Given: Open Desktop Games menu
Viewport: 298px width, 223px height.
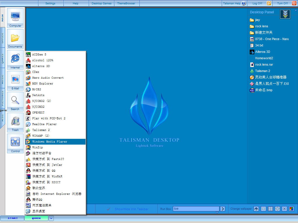Looking at the screenshot, I should 102,3.
